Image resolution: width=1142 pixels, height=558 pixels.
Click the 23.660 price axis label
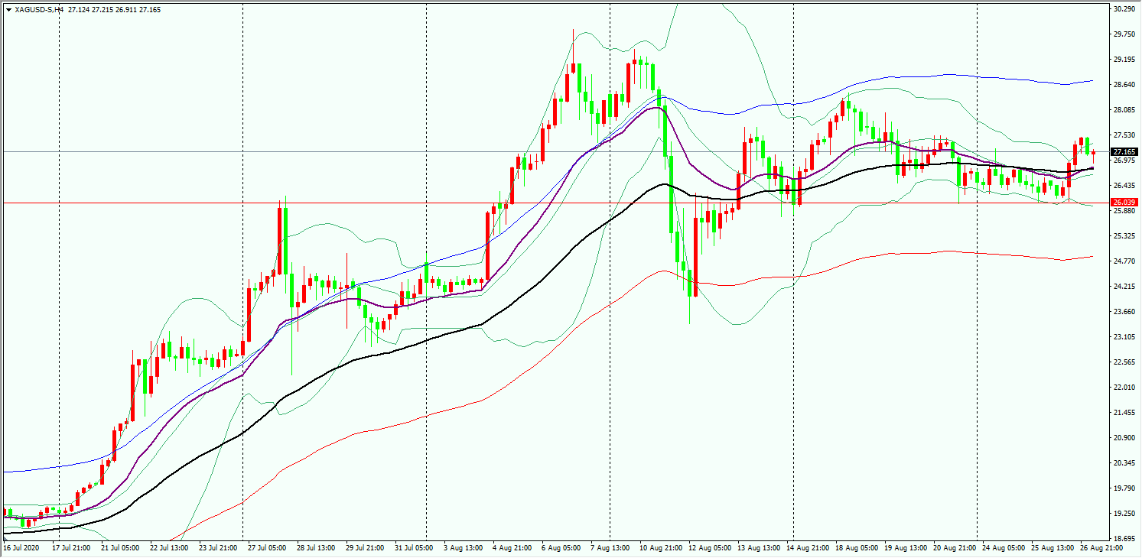tap(1124, 312)
